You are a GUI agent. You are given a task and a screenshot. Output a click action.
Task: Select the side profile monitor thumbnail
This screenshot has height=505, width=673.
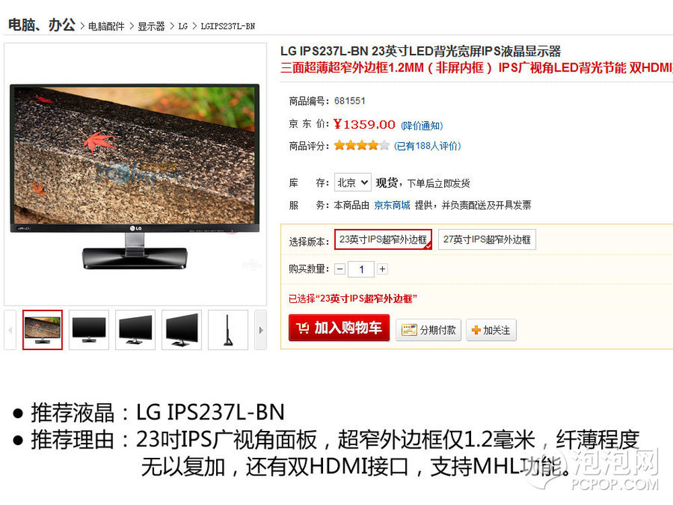228,330
